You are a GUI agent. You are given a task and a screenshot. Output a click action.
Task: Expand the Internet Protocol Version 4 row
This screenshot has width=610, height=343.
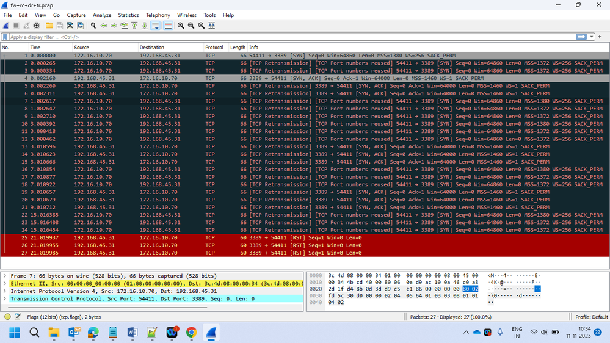5,291
